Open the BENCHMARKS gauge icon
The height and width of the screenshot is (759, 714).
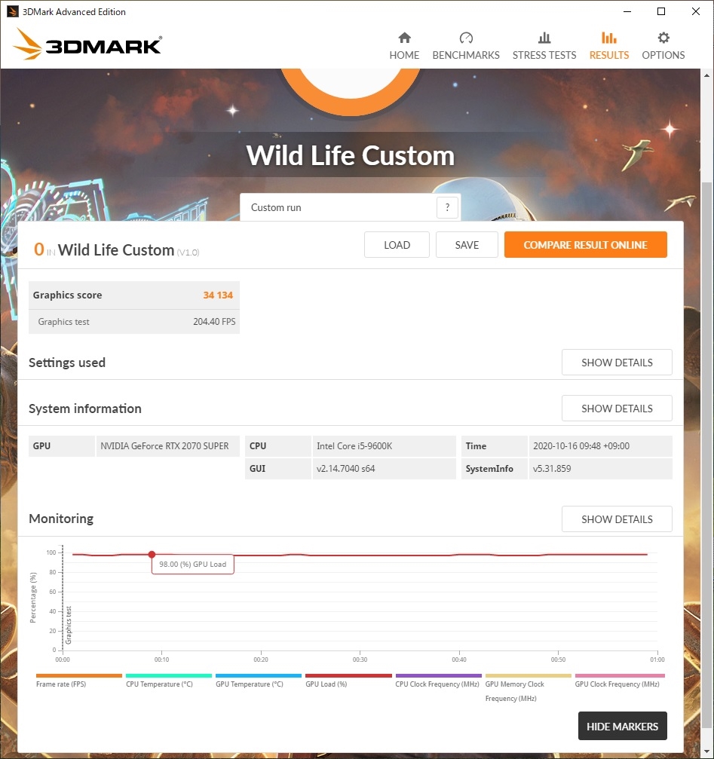tap(466, 38)
